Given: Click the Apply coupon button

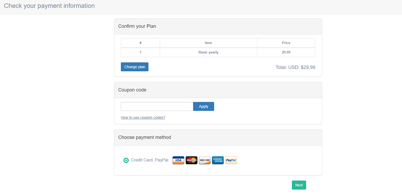Looking at the screenshot, I should click(203, 106).
